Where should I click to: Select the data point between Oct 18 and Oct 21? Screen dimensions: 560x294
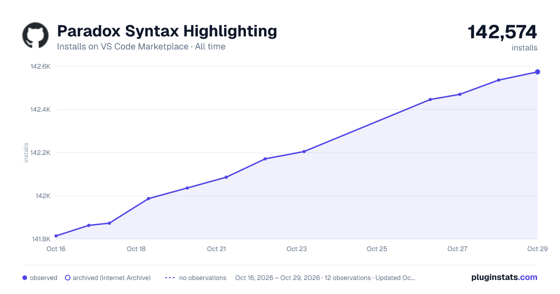pyautogui.click(x=187, y=188)
